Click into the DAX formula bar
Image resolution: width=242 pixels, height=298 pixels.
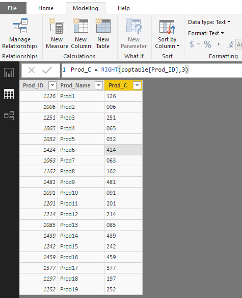151,70
